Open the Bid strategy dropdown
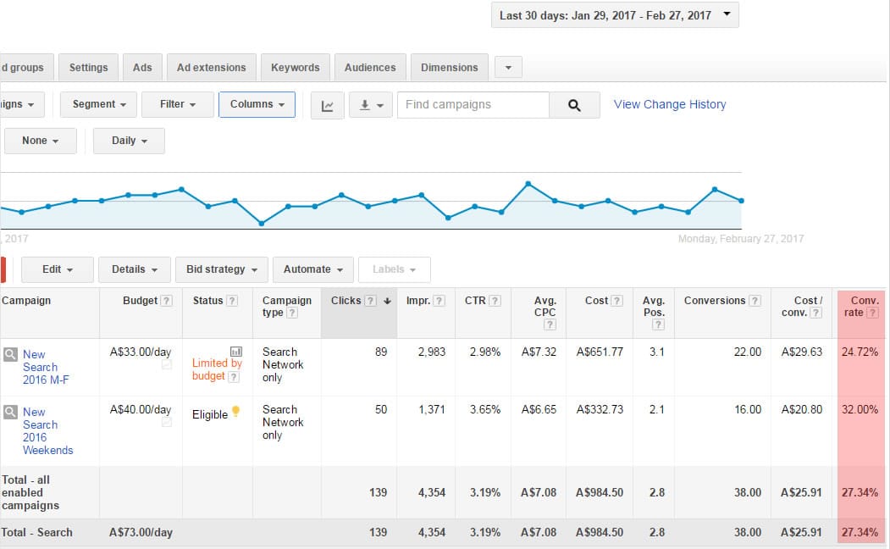890x549 pixels. click(x=222, y=269)
